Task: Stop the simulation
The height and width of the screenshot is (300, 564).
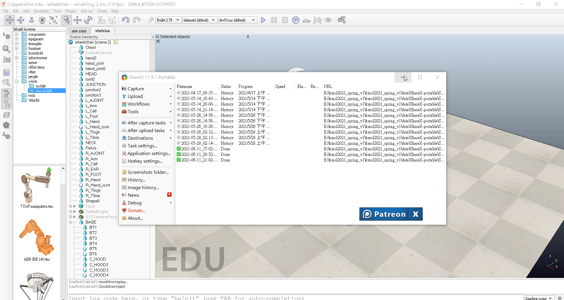Action: 285,20
